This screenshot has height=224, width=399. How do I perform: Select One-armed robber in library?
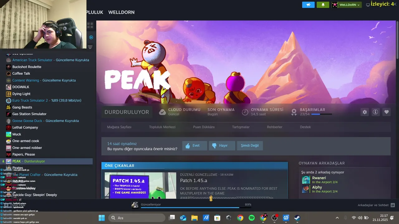tap(27, 148)
